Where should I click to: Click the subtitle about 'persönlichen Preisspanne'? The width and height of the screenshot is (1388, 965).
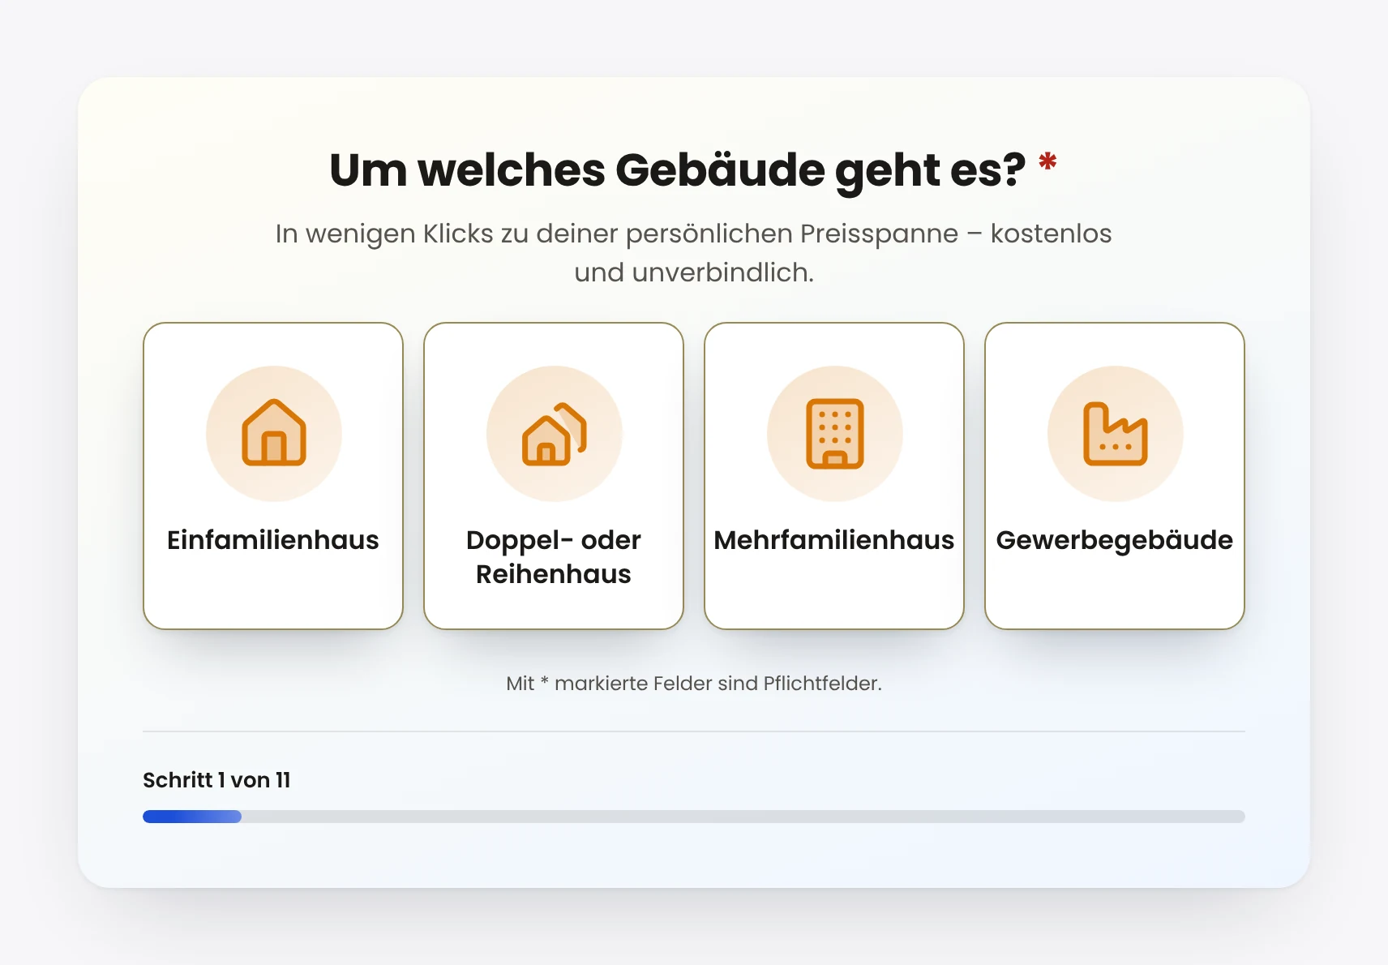tap(694, 253)
